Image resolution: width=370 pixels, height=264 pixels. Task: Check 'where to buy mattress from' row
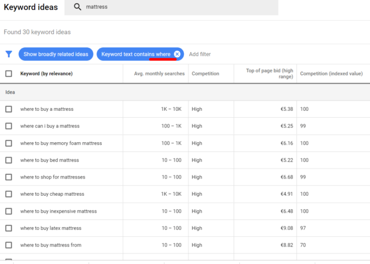click(9, 245)
